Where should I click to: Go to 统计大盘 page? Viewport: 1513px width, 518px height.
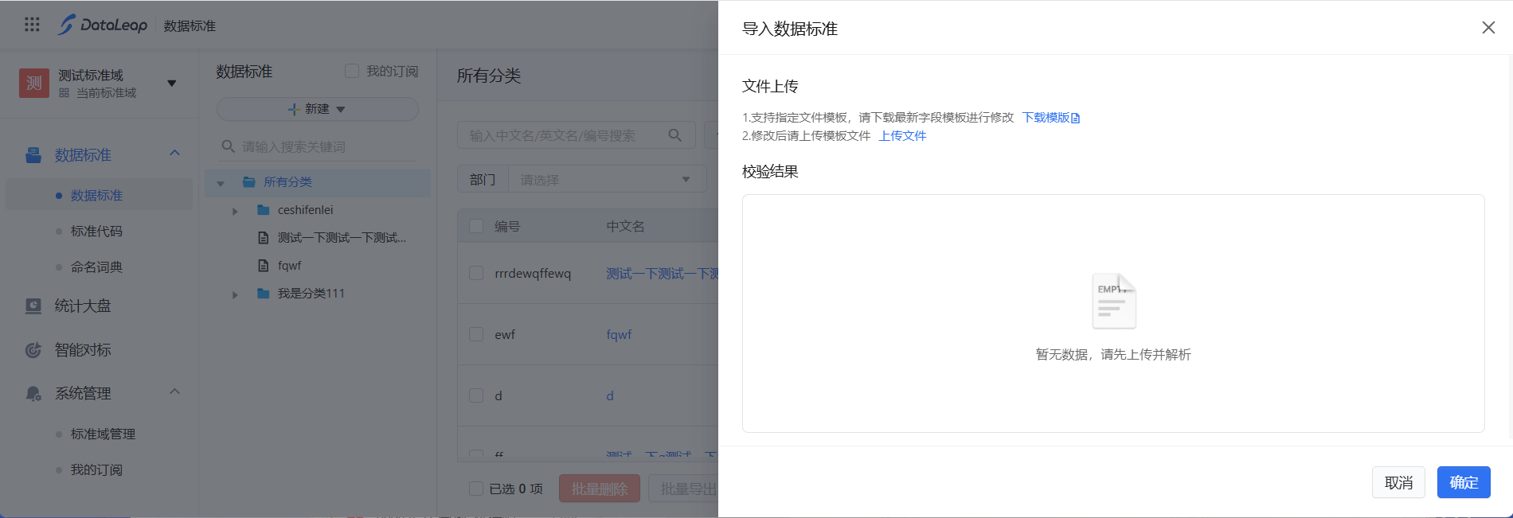(83, 306)
